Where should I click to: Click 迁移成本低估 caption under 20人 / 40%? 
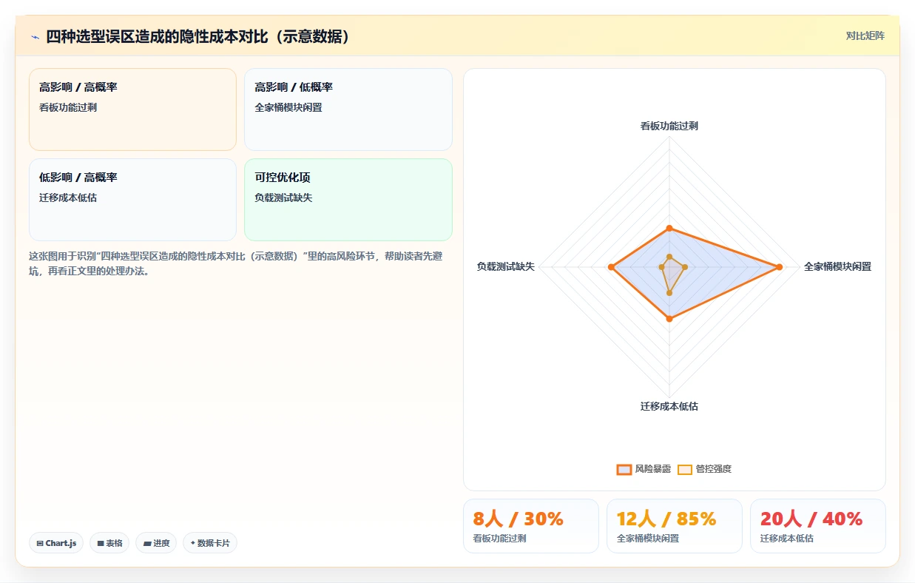[x=786, y=539]
